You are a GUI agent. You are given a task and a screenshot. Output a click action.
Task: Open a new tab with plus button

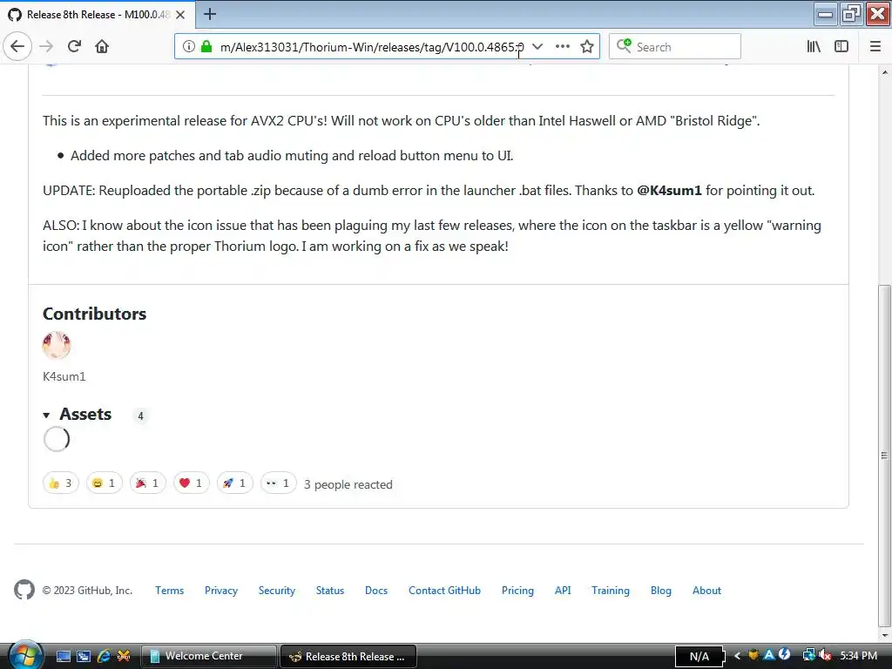(x=210, y=14)
